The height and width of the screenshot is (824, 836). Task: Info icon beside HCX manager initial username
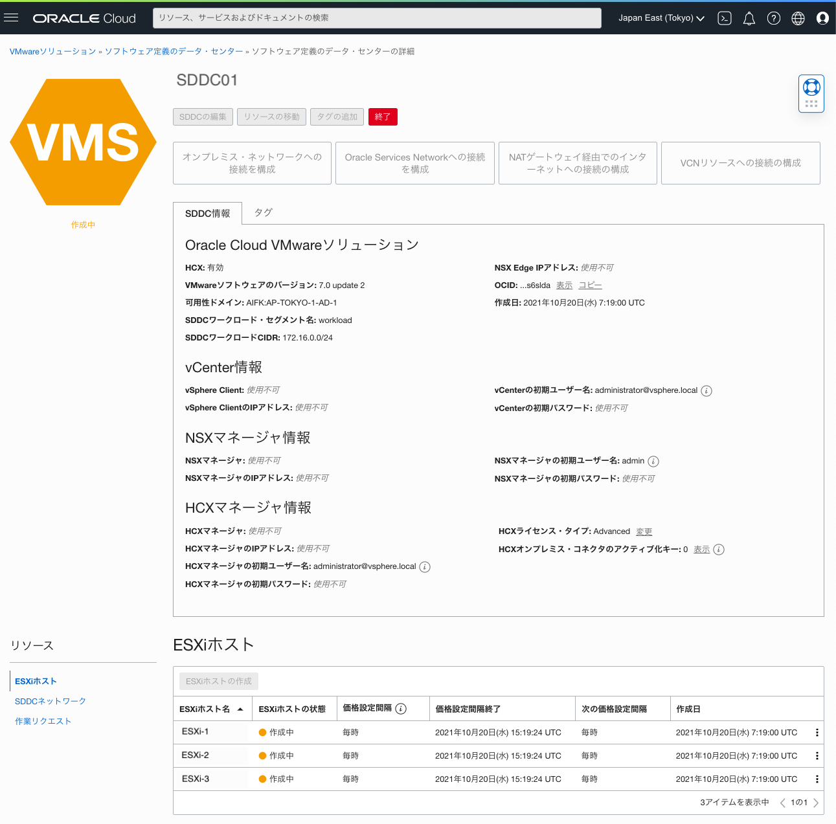tap(425, 567)
